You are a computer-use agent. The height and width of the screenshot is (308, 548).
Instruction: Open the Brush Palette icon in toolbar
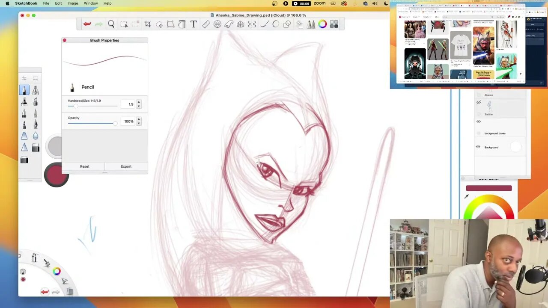point(310,24)
